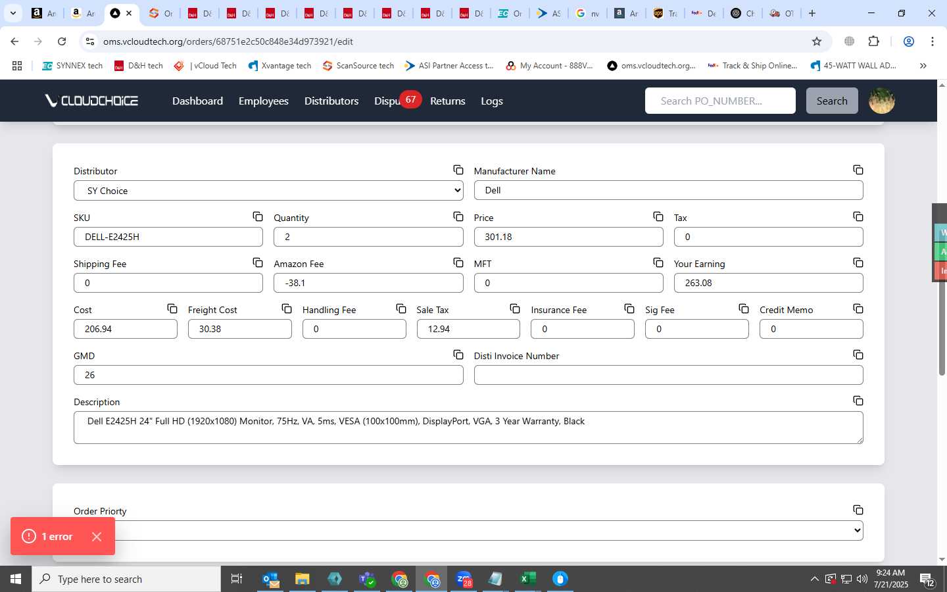Copy the Quantity field value

pos(458,216)
